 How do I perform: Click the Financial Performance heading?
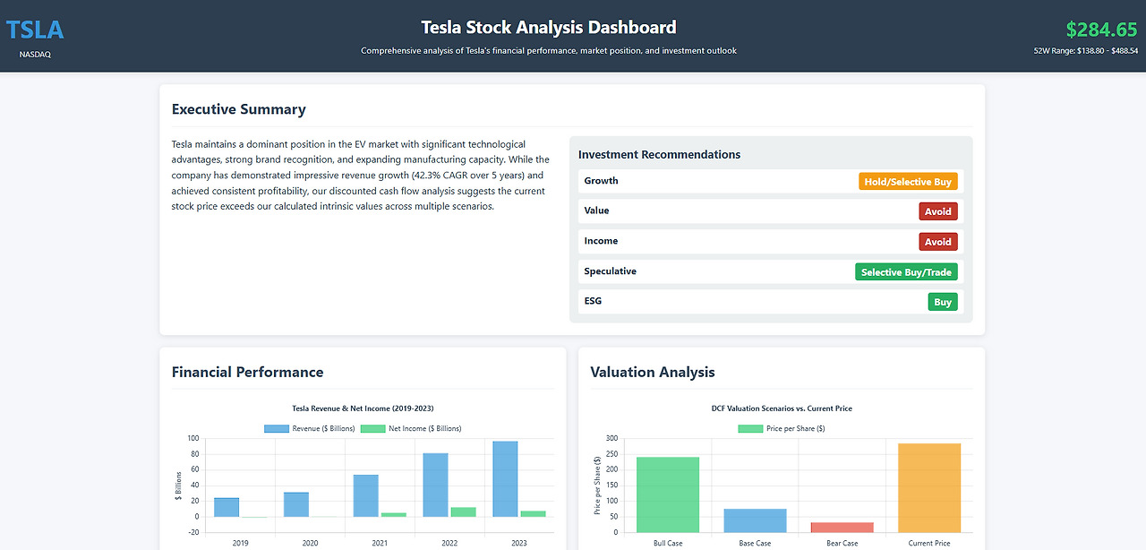pyautogui.click(x=248, y=372)
